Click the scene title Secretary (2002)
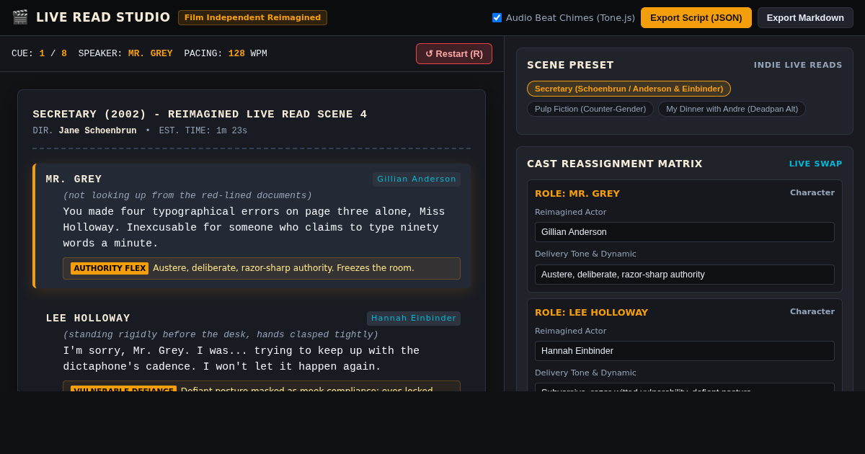 pyautogui.click(x=200, y=115)
